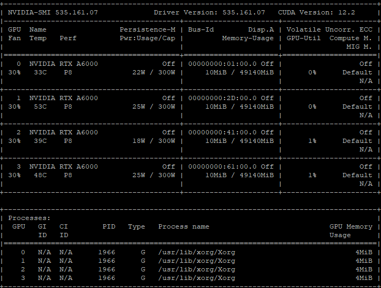The height and width of the screenshot is (288, 381).
Task: Click the Bus-Id column header
Action: pyautogui.click(x=201, y=29)
